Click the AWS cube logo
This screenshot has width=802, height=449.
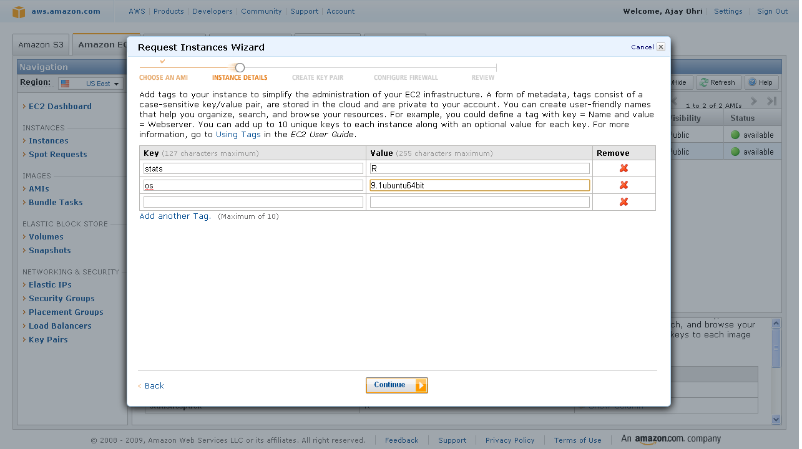coord(19,11)
